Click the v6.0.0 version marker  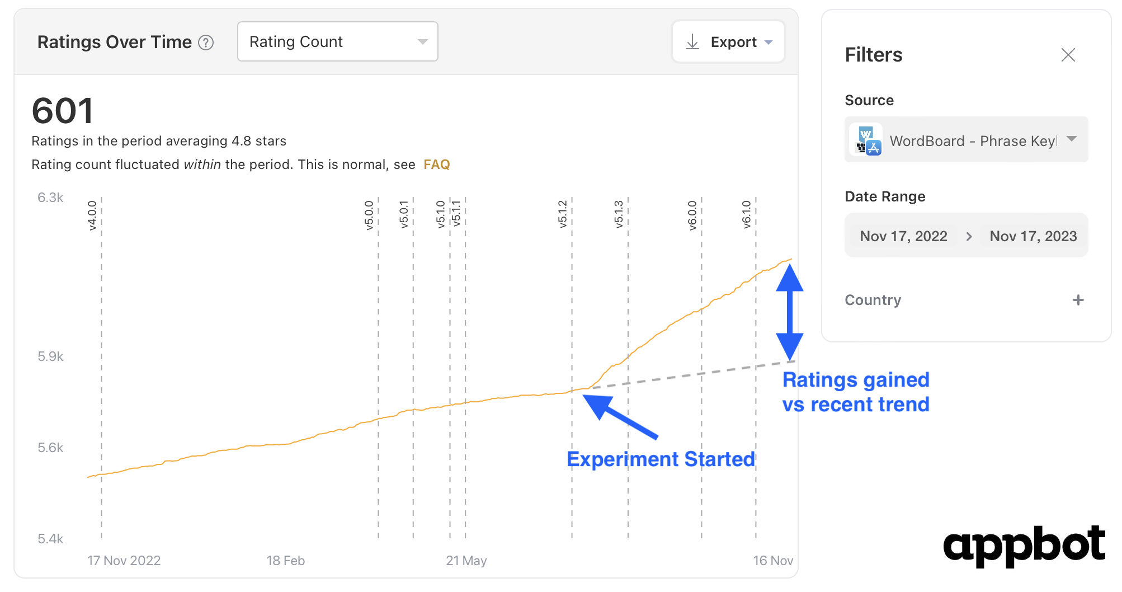tap(692, 215)
